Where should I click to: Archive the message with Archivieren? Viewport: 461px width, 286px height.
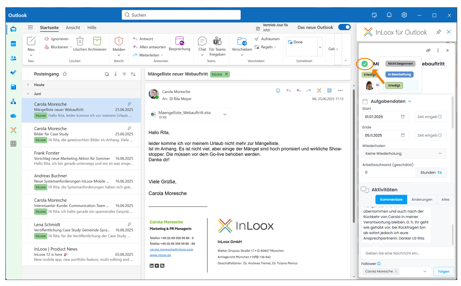[97, 44]
